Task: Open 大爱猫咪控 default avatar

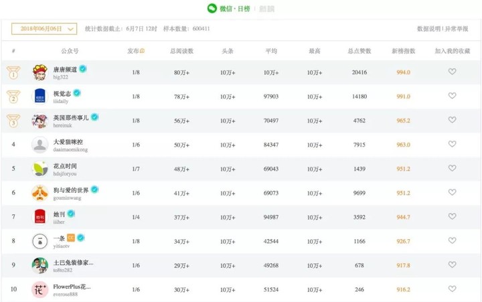Action: (40, 145)
